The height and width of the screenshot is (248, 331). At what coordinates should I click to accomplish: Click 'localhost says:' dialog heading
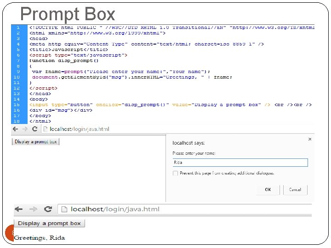click(x=188, y=143)
